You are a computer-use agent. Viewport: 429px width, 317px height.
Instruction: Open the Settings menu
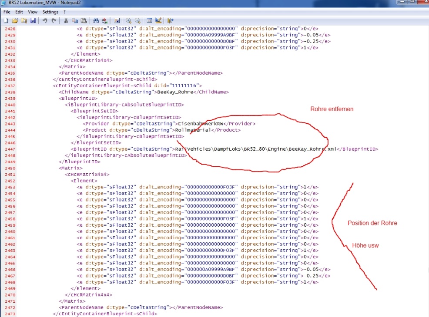pos(50,12)
